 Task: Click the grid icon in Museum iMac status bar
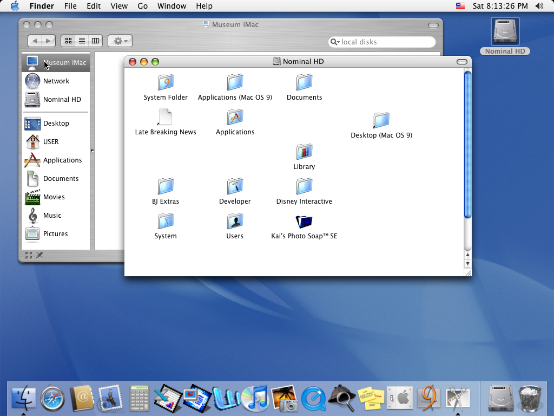(x=29, y=255)
